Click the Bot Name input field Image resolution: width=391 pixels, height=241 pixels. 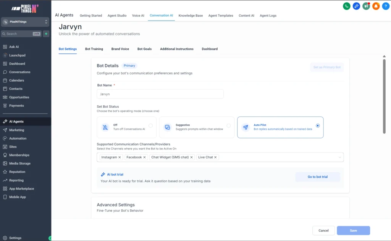point(160,94)
